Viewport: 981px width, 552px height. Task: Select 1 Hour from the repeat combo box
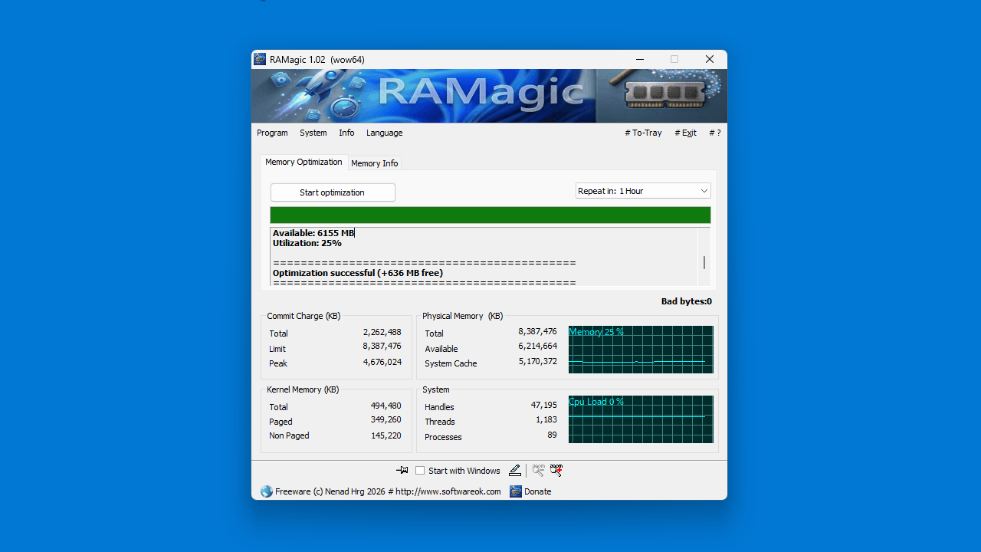click(x=642, y=190)
